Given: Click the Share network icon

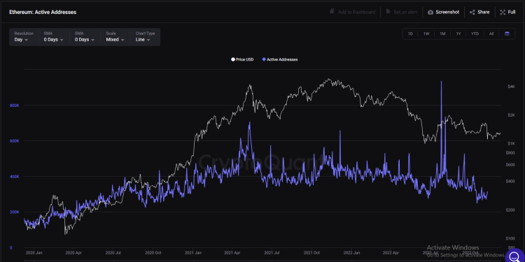Looking at the screenshot, I should [x=472, y=12].
